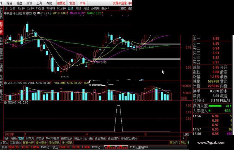Select the 周线 period
Viewport: 234px width, 150px height.
78,8
